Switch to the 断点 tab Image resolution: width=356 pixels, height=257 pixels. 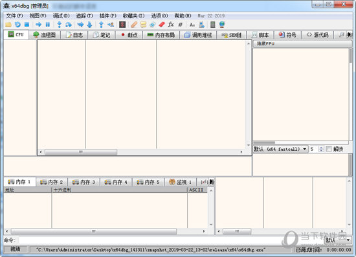129,35
